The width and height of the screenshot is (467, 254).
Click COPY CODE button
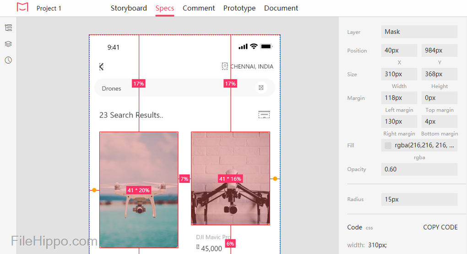(x=440, y=227)
